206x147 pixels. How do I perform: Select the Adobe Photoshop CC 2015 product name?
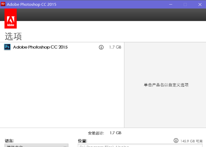[40, 47]
